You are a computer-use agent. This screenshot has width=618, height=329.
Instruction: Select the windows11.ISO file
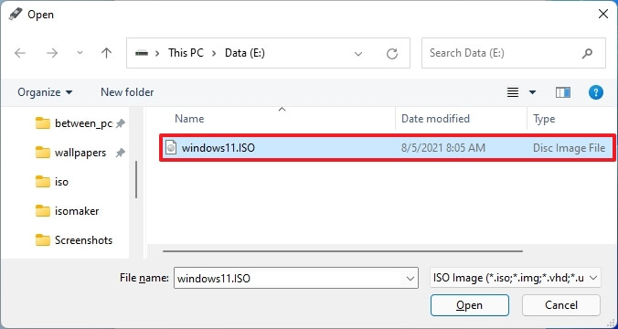(387, 148)
